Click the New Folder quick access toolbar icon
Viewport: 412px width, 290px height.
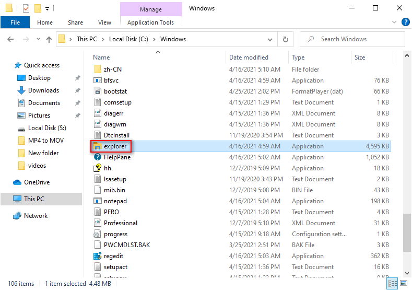coord(38,8)
